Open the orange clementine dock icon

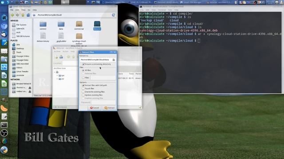pyautogui.click(x=4, y=108)
